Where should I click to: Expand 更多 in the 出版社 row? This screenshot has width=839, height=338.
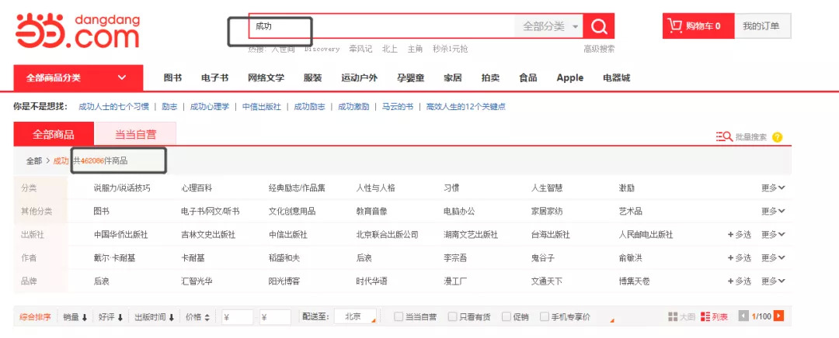tap(773, 234)
